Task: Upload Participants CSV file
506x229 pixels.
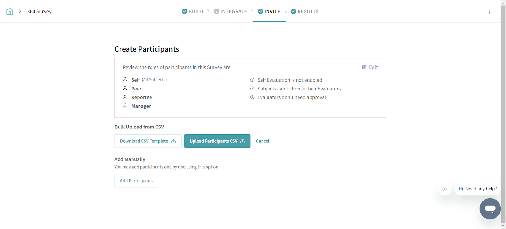Action: pyautogui.click(x=217, y=141)
